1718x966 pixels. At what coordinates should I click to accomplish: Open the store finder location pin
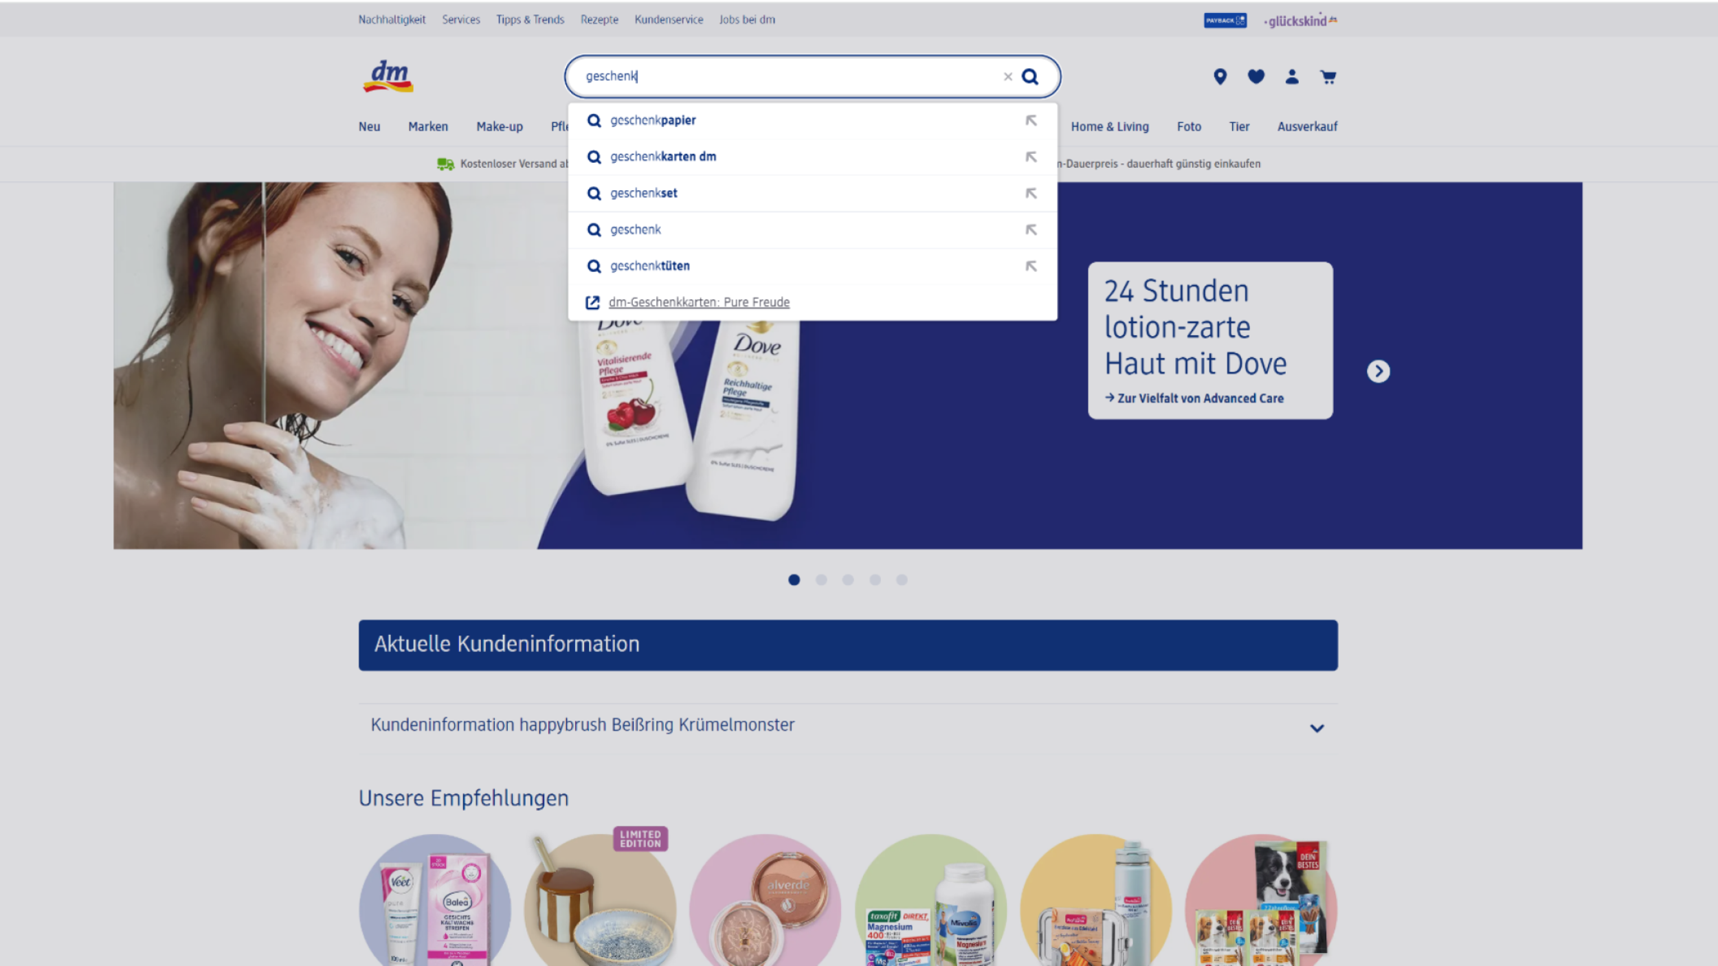coord(1220,76)
